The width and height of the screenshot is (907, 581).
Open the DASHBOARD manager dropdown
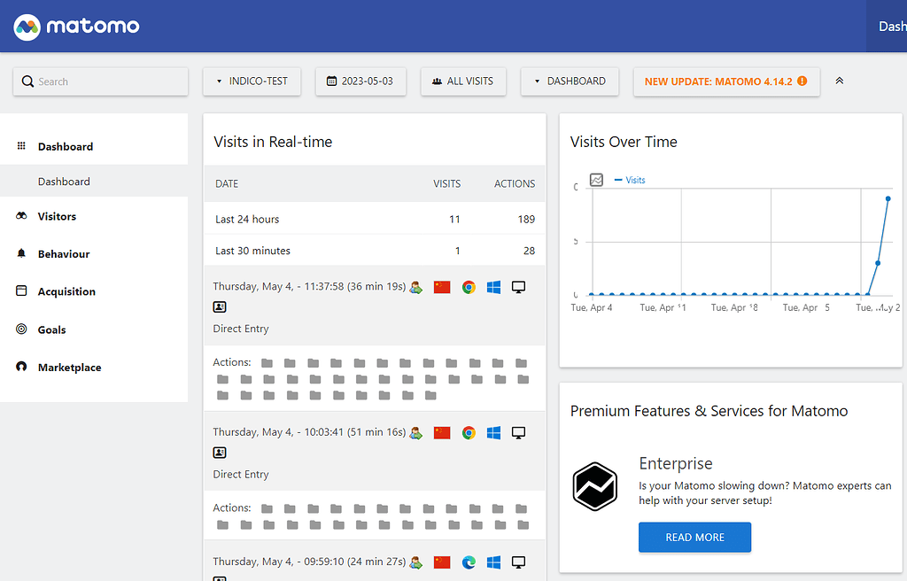pyautogui.click(x=570, y=81)
